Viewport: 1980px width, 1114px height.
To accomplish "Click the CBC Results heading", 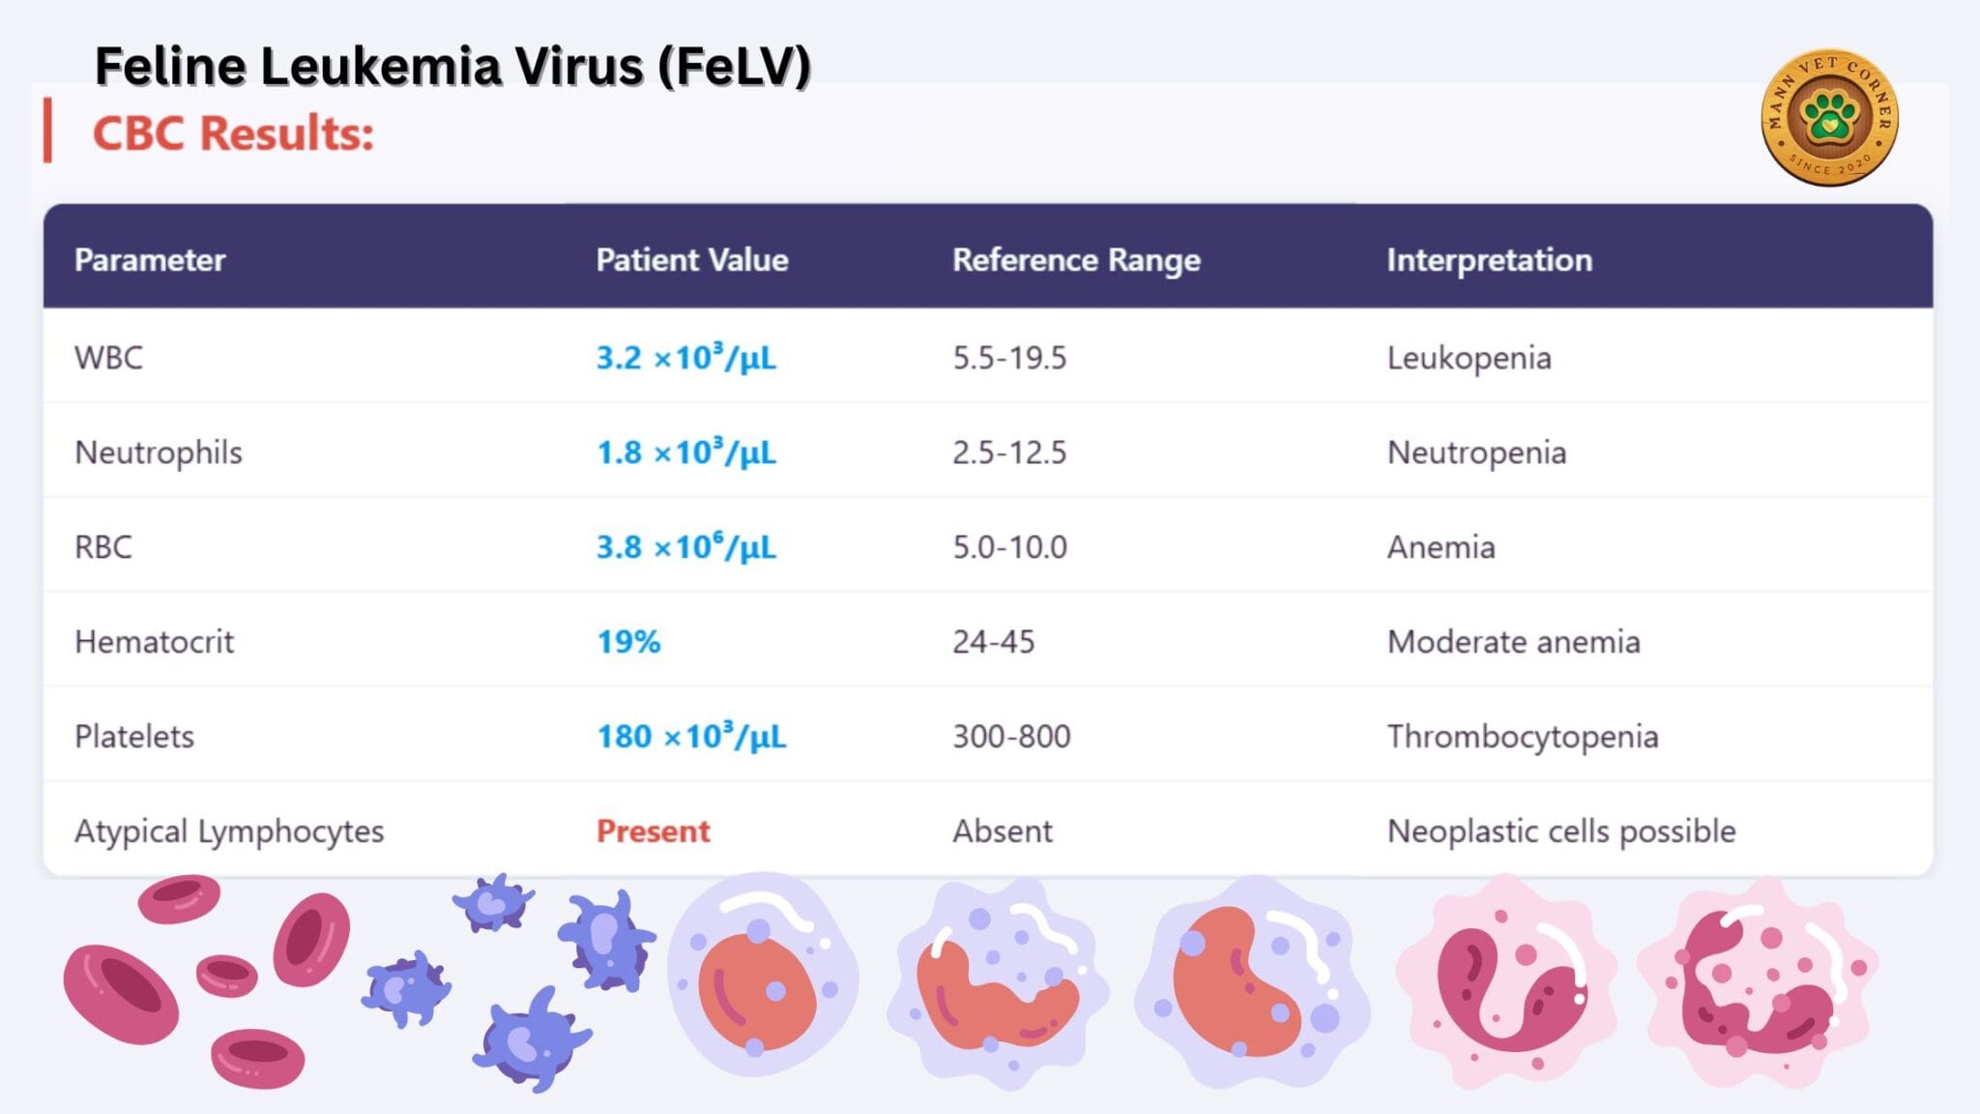I will click(233, 133).
